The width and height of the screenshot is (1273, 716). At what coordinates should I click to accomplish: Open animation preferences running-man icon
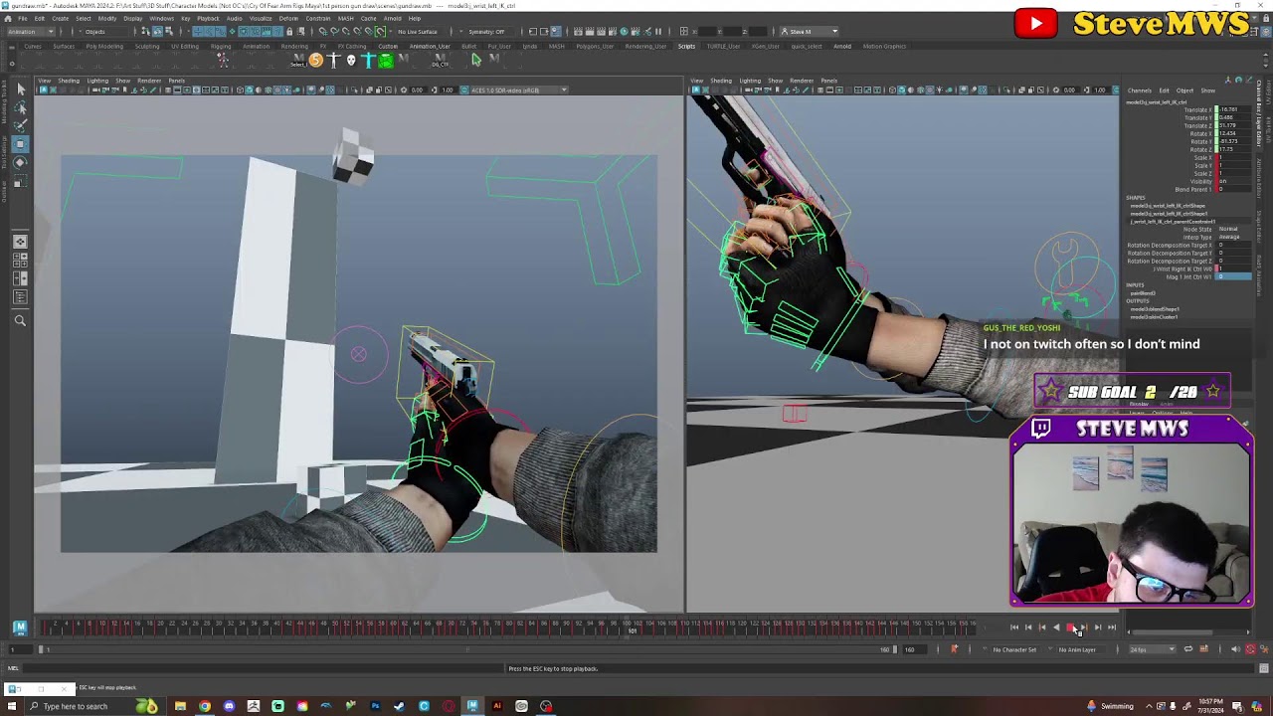pos(1265,649)
